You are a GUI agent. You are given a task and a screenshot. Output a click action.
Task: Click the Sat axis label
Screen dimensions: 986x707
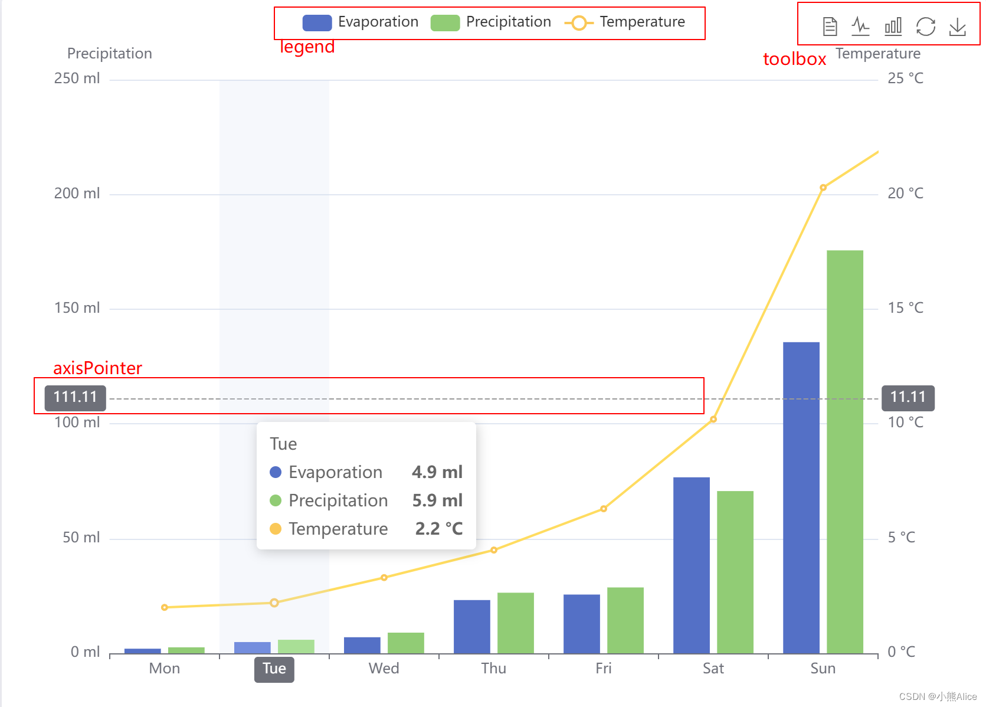coord(713,669)
